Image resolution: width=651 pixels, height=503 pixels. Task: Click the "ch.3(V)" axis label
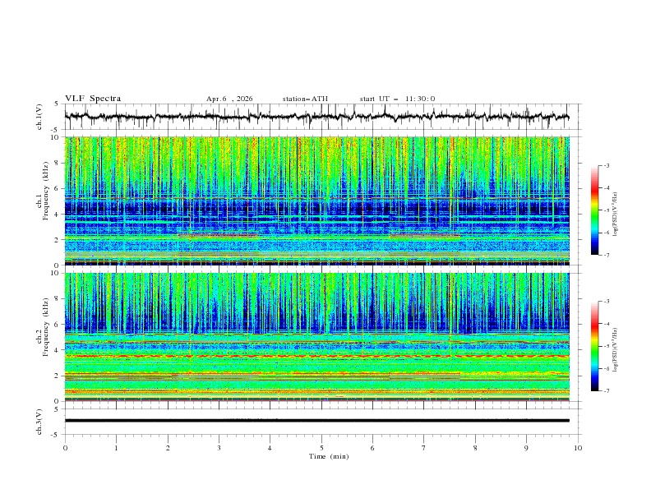pyautogui.click(x=39, y=422)
